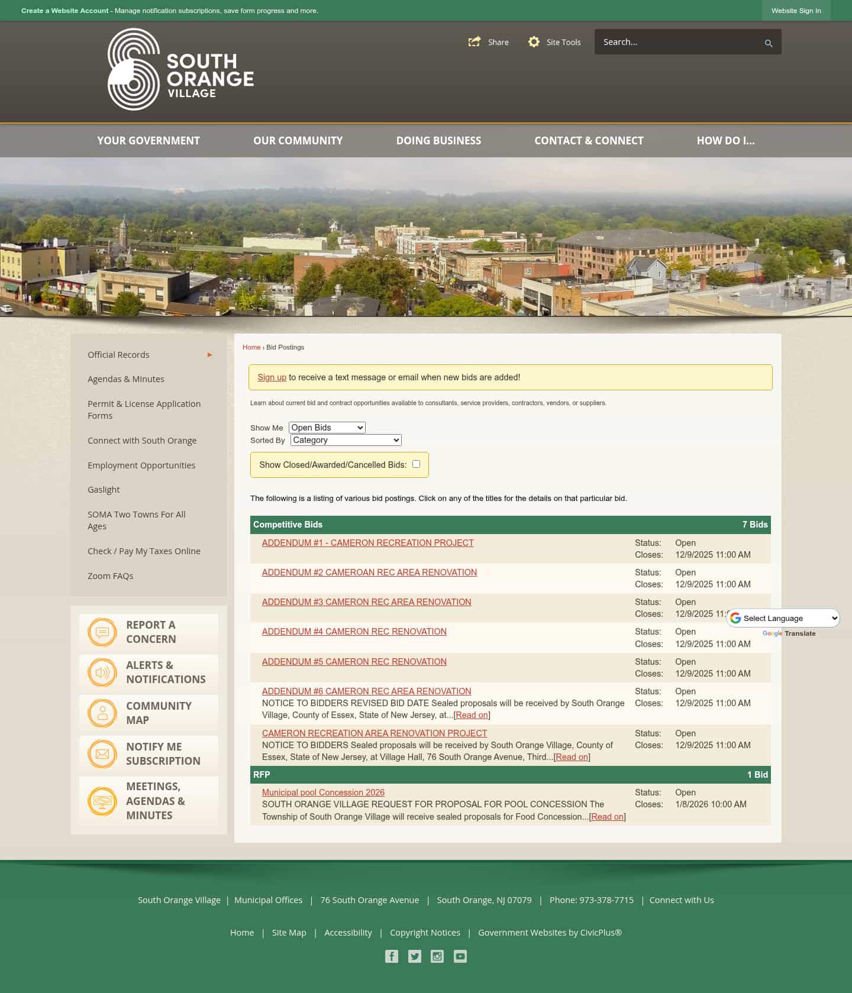Click Zoom FAQs sidebar item
Viewport: 852px width, 993px height.
click(111, 576)
